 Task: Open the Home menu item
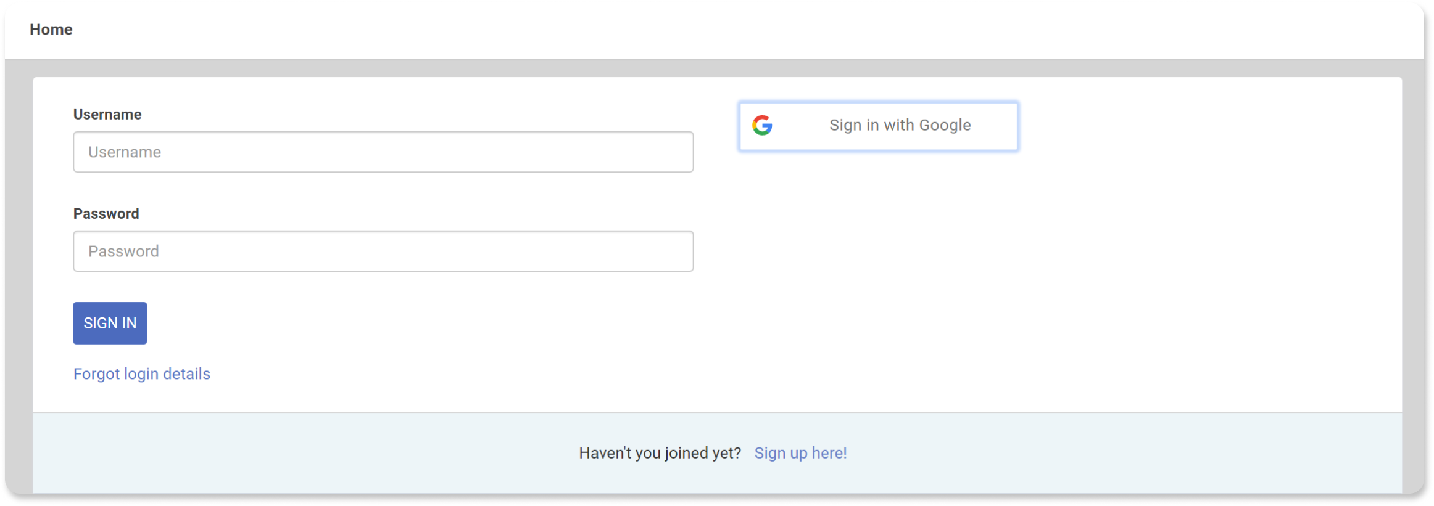tap(51, 30)
